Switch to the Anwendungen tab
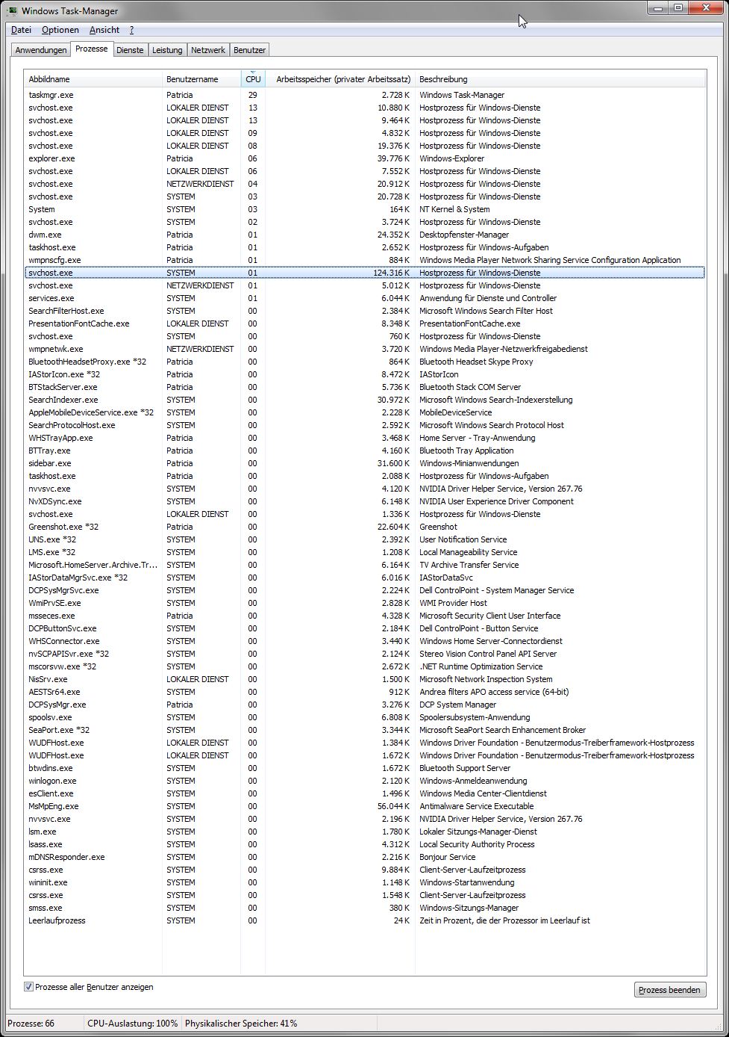 [x=41, y=50]
